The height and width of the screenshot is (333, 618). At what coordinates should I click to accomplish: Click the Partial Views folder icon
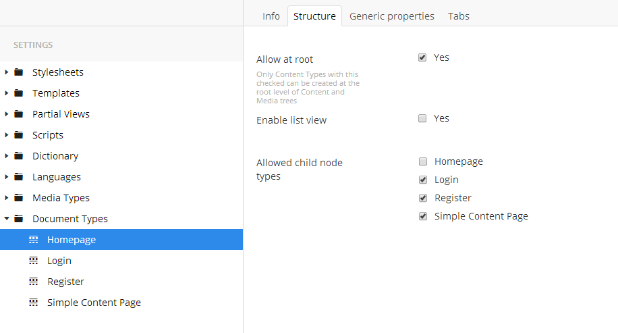click(18, 114)
